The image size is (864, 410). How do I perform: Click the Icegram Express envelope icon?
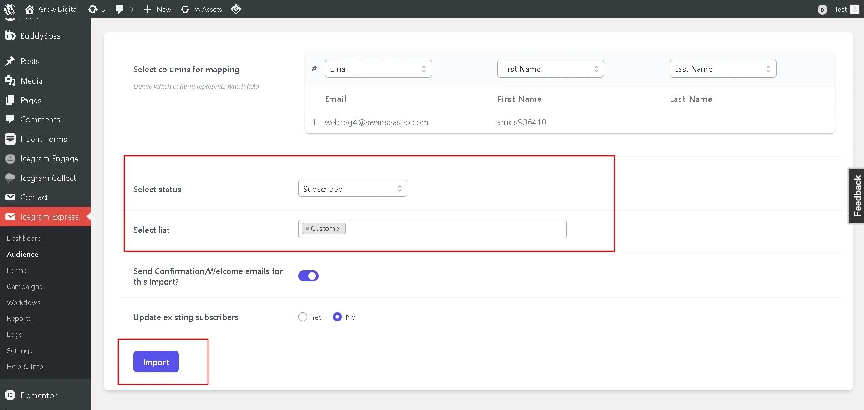click(10, 217)
